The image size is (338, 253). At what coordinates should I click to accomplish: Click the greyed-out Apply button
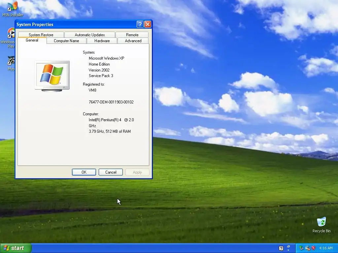click(x=137, y=172)
